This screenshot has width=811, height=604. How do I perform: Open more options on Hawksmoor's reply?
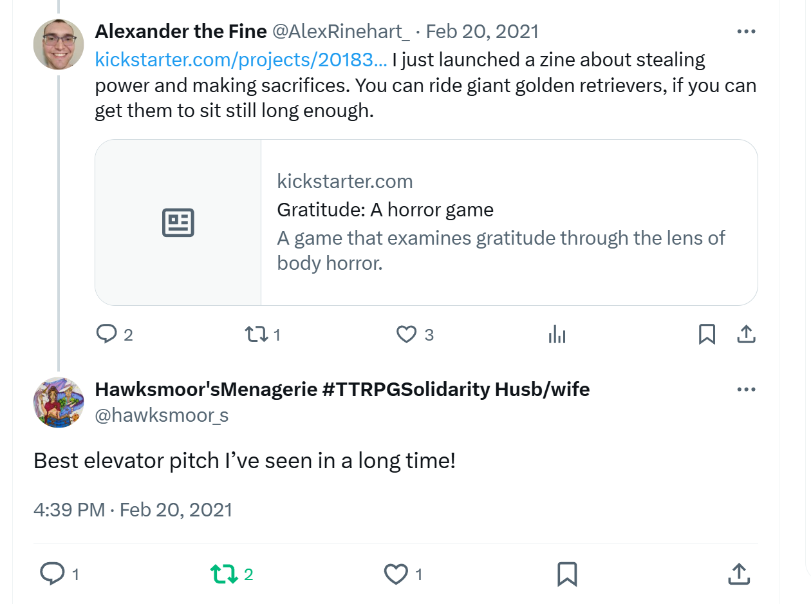click(746, 389)
